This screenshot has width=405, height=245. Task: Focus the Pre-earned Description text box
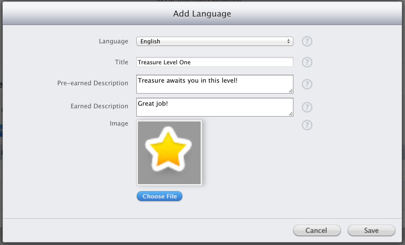coord(214,84)
